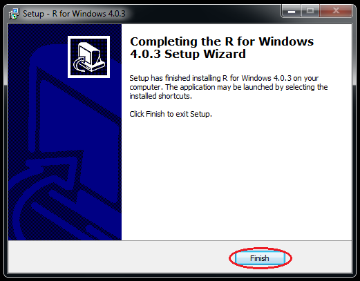Click the 'Setup has finished installing' paragraph

[x=229, y=87]
